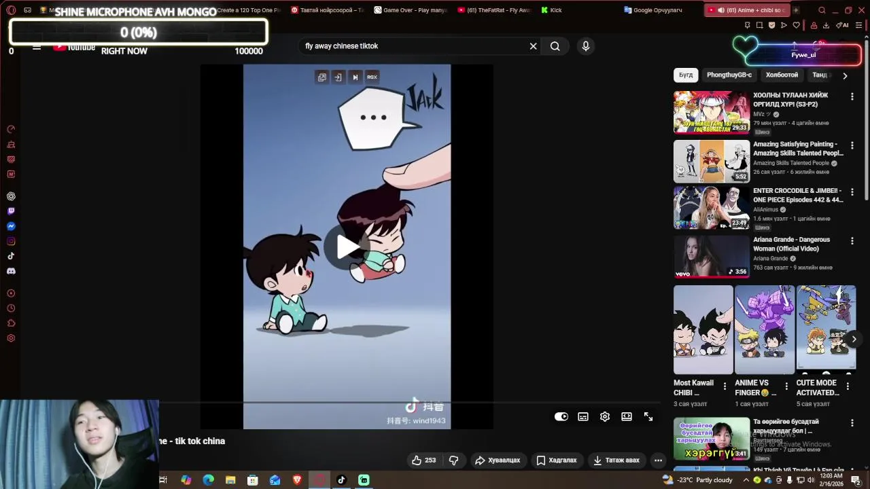Open the ХООЛНЫ ТУЛААН ХИЙЖ ОРГИЛД video thumbnail
870x489 pixels.
click(x=712, y=112)
